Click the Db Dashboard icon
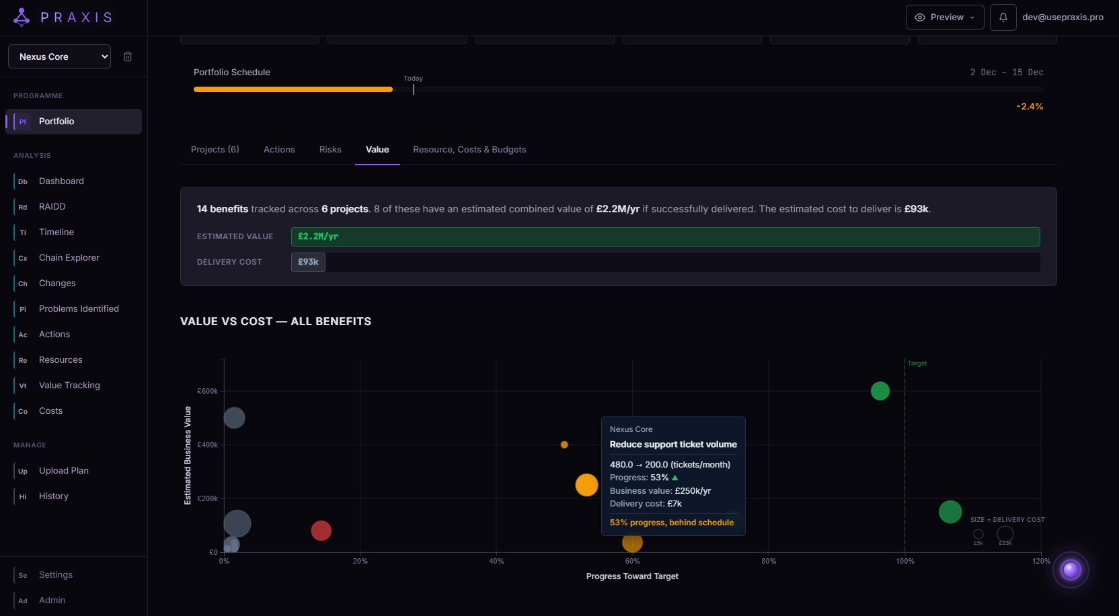1119x616 pixels. click(23, 181)
